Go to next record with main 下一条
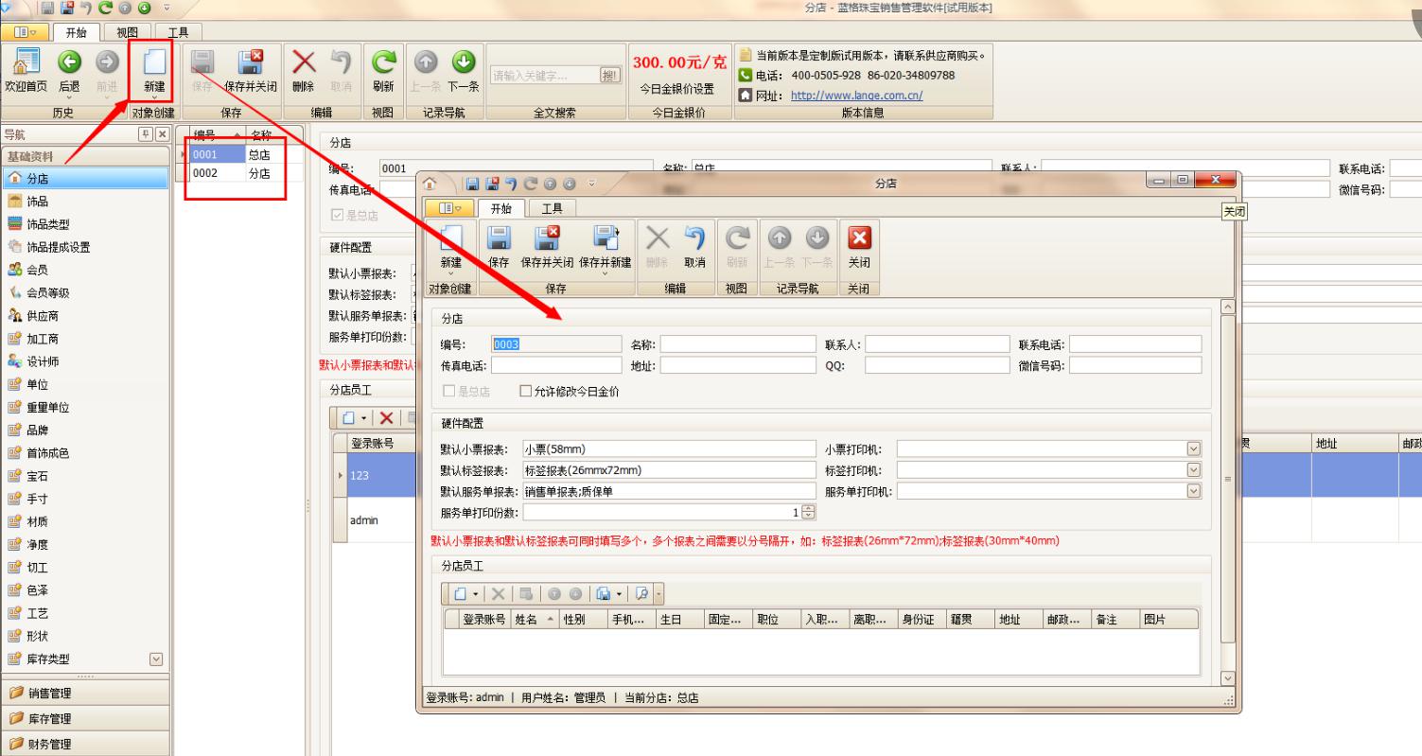1422x756 pixels. click(x=463, y=70)
